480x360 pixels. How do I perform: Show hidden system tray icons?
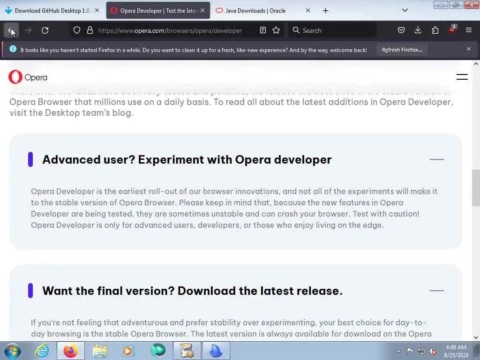[398, 351]
